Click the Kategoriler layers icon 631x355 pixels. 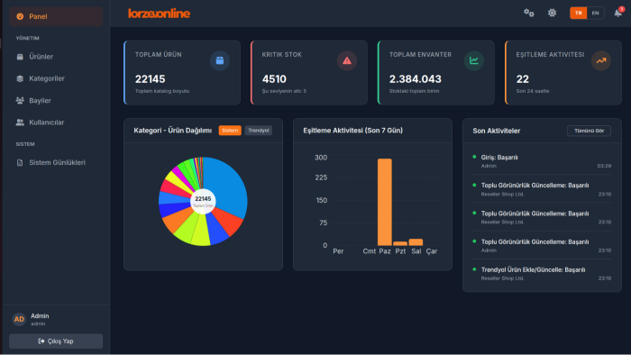tap(20, 78)
